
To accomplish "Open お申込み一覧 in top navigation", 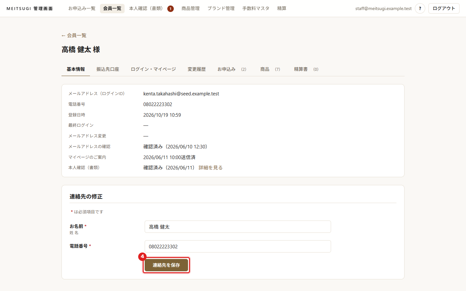I will click(82, 8).
